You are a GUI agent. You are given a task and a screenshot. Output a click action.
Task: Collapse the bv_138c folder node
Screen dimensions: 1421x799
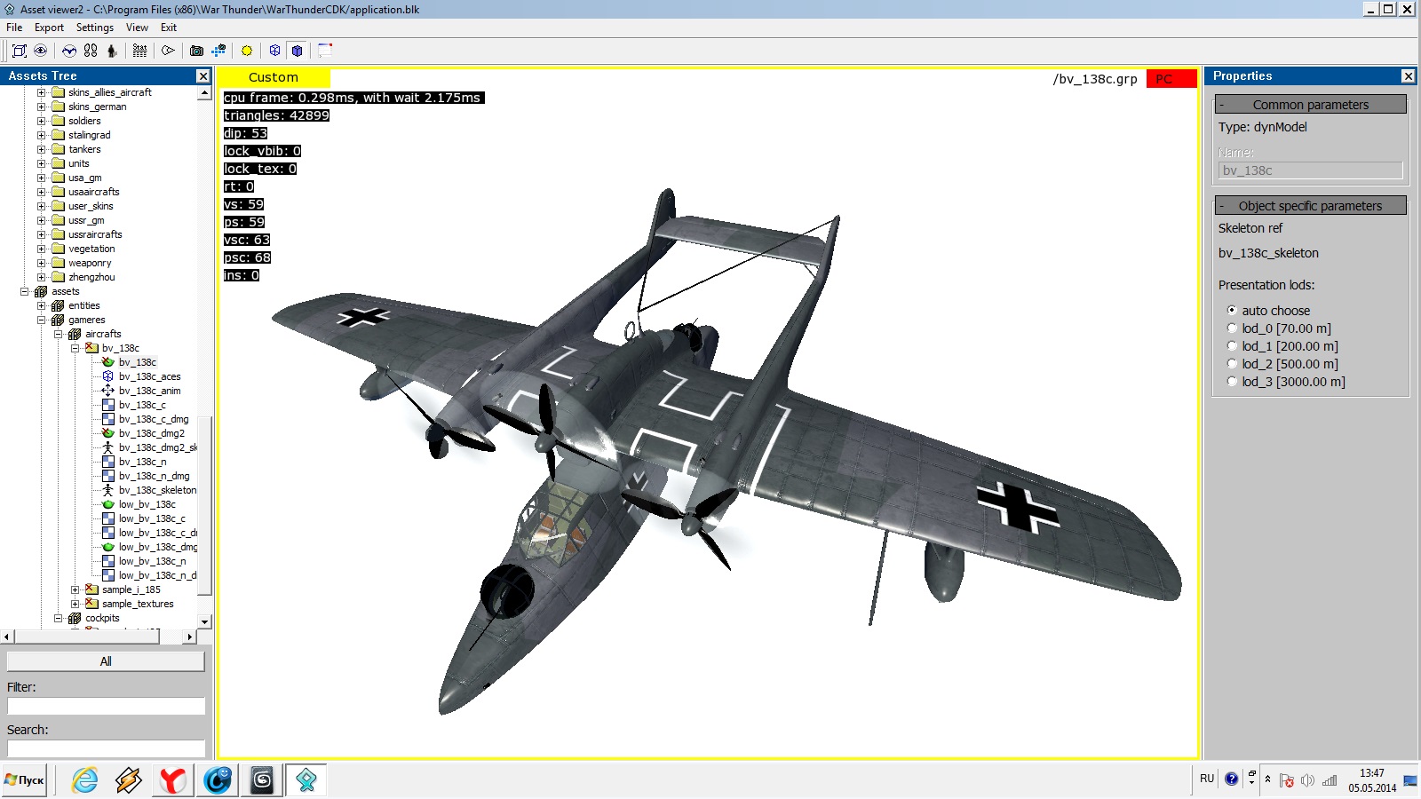click(x=75, y=348)
